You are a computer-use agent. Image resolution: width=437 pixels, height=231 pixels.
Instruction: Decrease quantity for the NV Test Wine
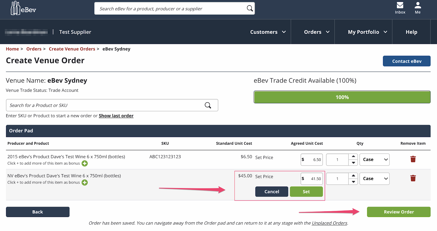point(353,182)
